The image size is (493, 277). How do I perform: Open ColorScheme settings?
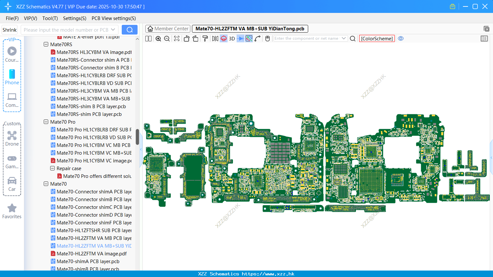tap(377, 38)
